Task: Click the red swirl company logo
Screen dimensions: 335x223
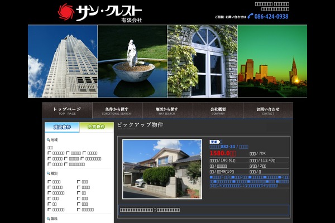Action: click(x=66, y=12)
